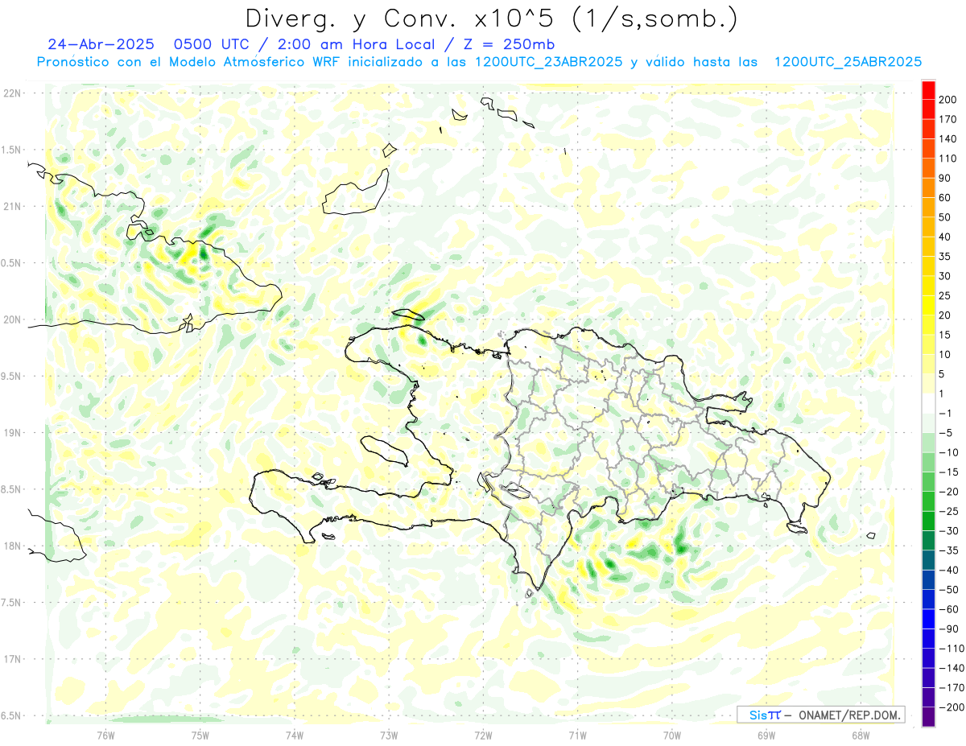Click the '1200UTC_23ABR2025' initialization time
The image size is (966, 746).
(x=549, y=62)
